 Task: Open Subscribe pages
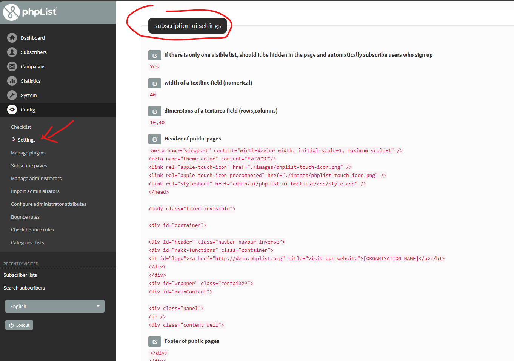[29, 165]
